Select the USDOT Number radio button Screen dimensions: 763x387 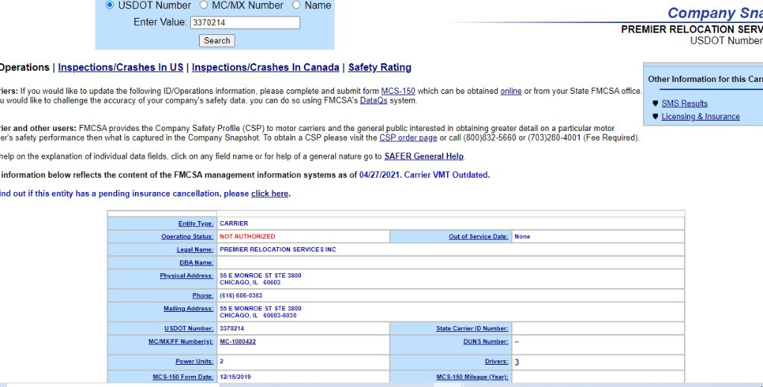110,5
